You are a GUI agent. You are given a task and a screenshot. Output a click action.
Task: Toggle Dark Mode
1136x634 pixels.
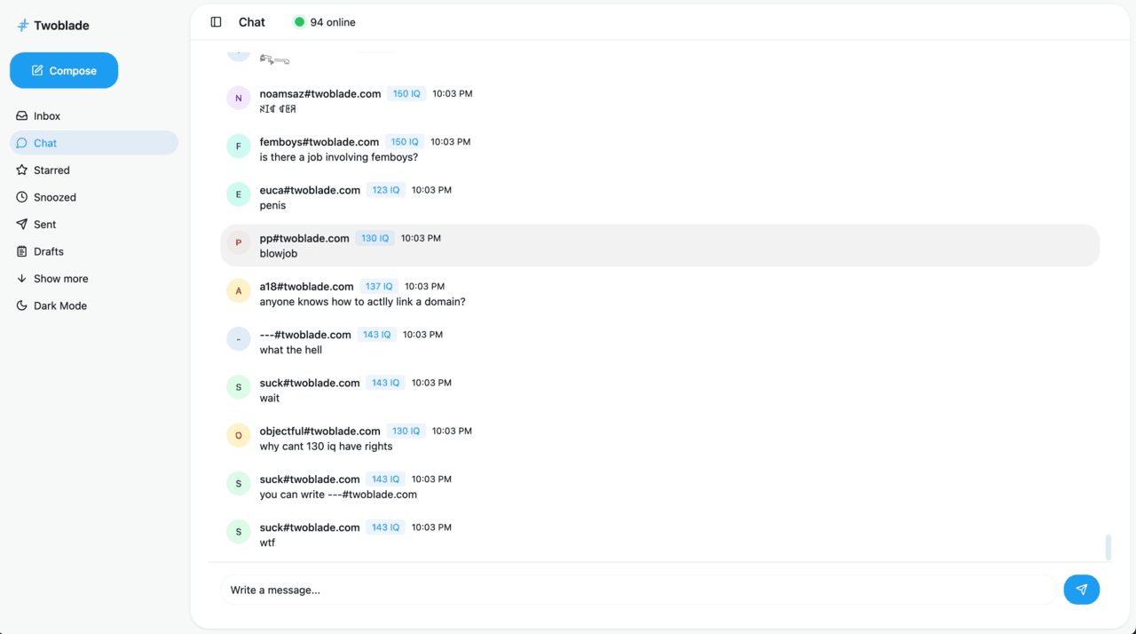pos(93,305)
